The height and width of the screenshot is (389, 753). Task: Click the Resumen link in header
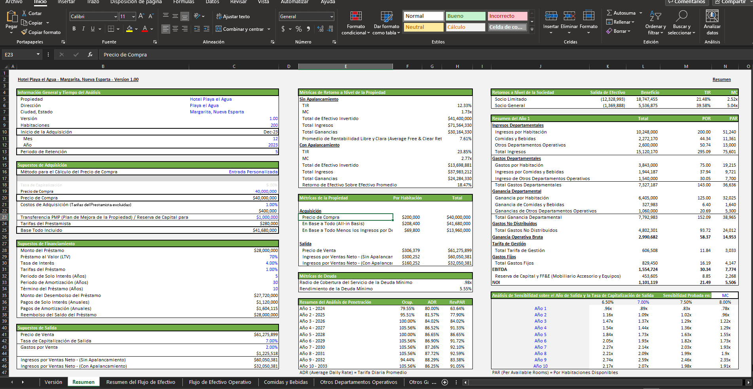[x=721, y=79]
